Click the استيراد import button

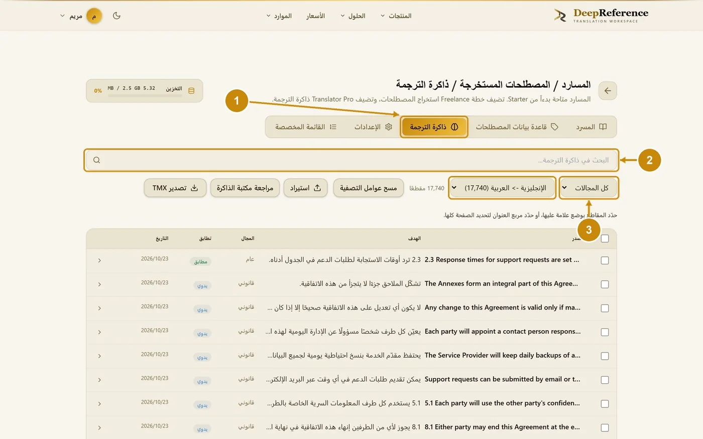(305, 188)
